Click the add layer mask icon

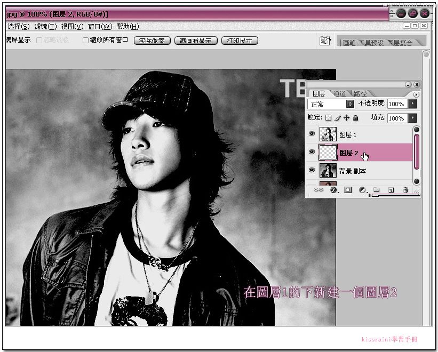pyautogui.click(x=348, y=190)
